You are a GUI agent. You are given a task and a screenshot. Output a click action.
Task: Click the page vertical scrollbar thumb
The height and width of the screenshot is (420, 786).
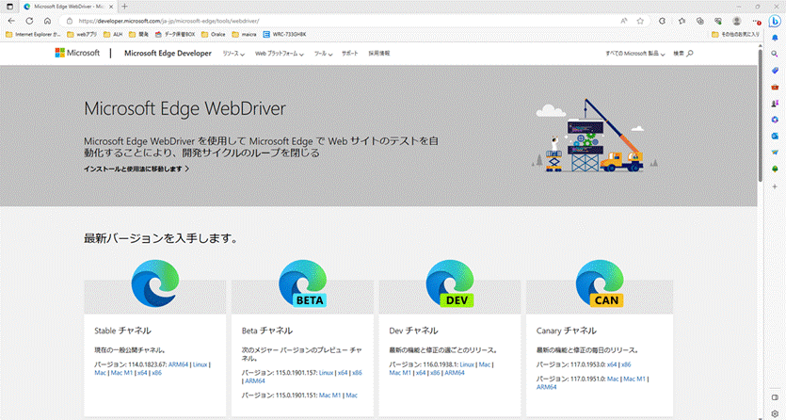tap(760, 114)
